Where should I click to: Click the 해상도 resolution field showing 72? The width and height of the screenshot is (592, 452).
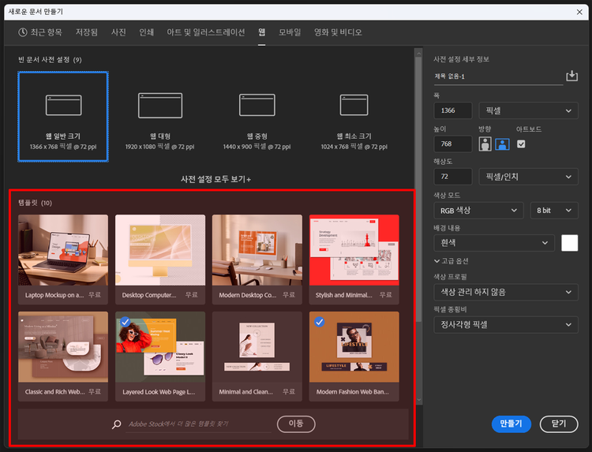tap(453, 177)
